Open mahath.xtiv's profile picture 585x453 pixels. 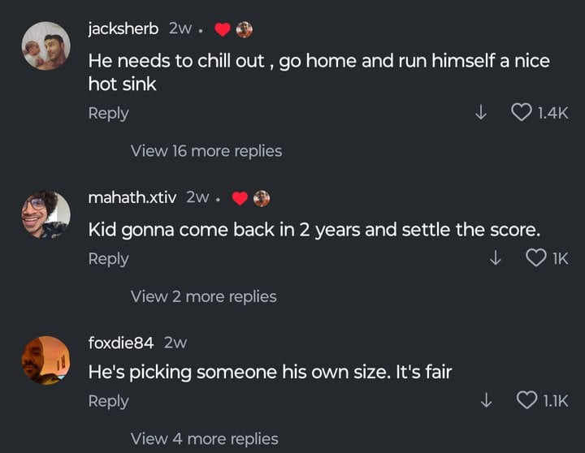pyautogui.click(x=45, y=214)
